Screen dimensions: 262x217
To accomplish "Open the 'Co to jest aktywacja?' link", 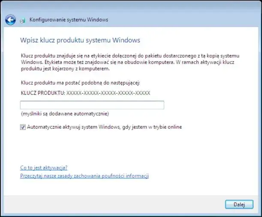I will coord(44,168).
